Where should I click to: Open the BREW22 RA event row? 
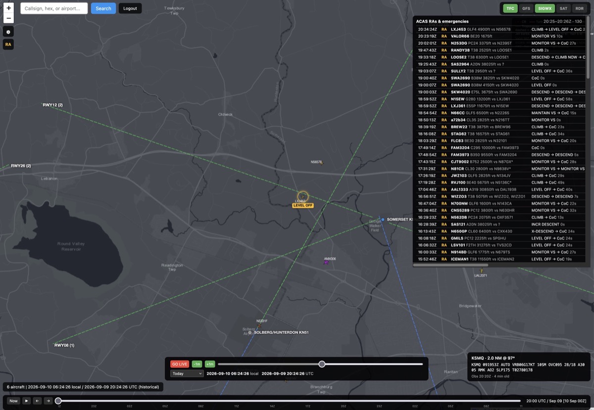coord(500,127)
